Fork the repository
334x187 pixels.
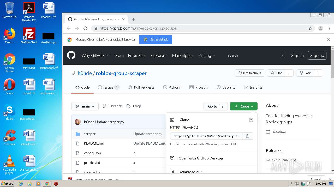click(x=305, y=73)
